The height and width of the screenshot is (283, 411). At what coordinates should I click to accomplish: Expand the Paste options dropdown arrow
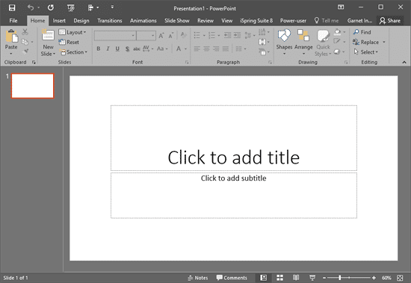pyautogui.click(x=11, y=54)
